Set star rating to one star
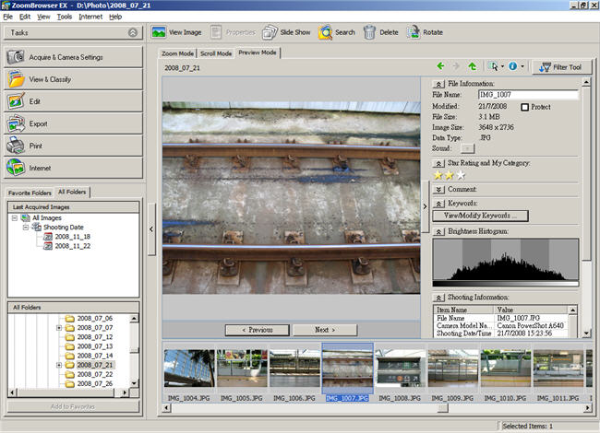600x433 pixels. (438, 175)
